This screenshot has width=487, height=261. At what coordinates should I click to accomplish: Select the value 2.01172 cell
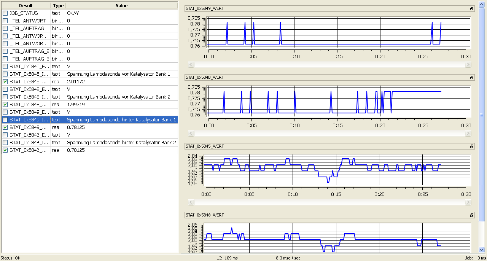coord(121,81)
